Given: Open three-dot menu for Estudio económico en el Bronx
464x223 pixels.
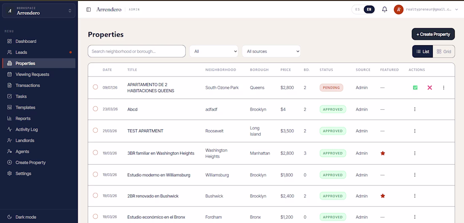Looking at the screenshot, I should pyautogui.click(x=415, y=217).
